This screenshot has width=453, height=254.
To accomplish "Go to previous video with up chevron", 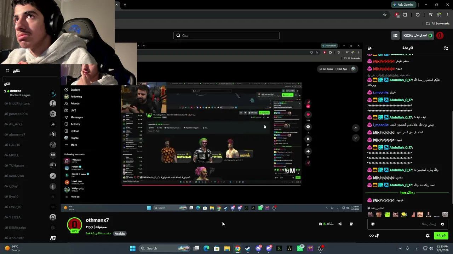I will click(356, 128).
